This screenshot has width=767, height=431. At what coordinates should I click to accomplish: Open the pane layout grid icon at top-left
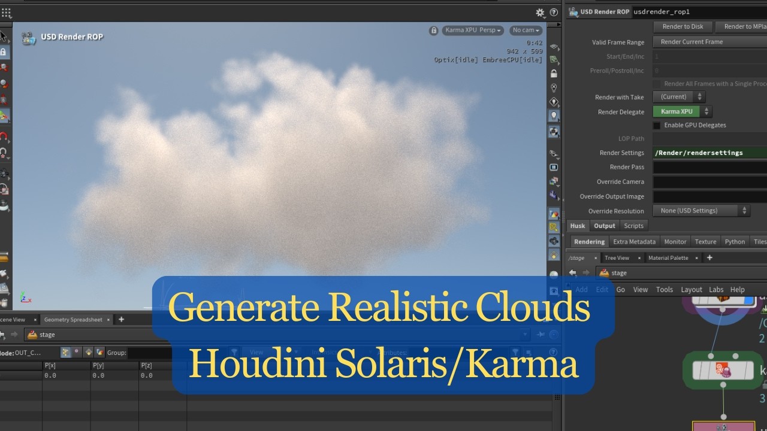pos(6,12)
